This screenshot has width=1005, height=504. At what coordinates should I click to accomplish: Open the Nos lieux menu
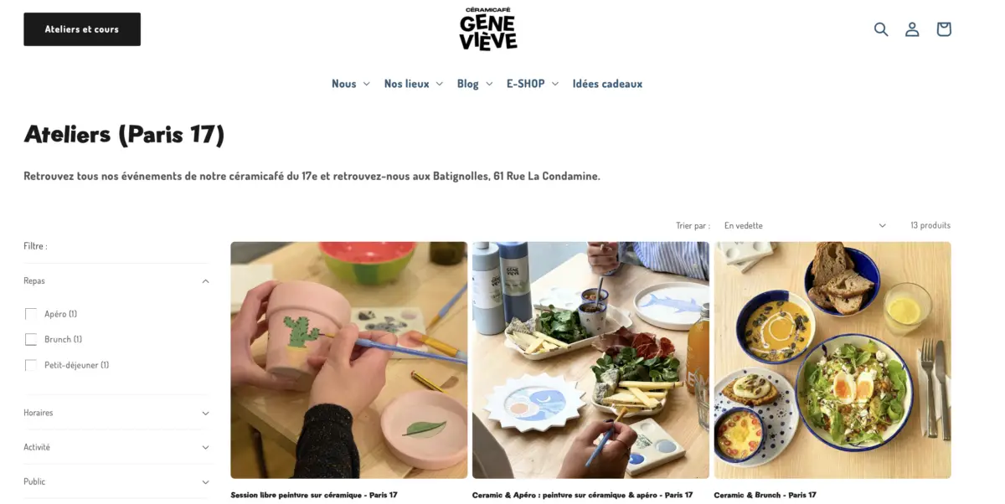pos(413,84)
